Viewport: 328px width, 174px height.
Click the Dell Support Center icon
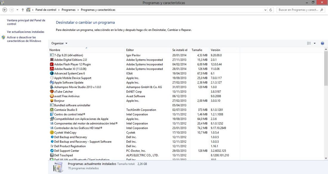pyautogui.click(x=52, y=151)
